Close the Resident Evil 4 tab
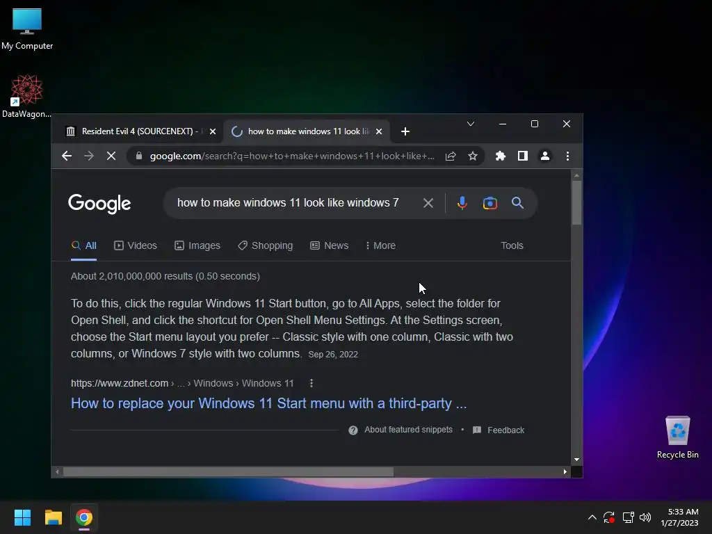Image resolution: width=712 pixels, height=534 pixels. (213, 131)
